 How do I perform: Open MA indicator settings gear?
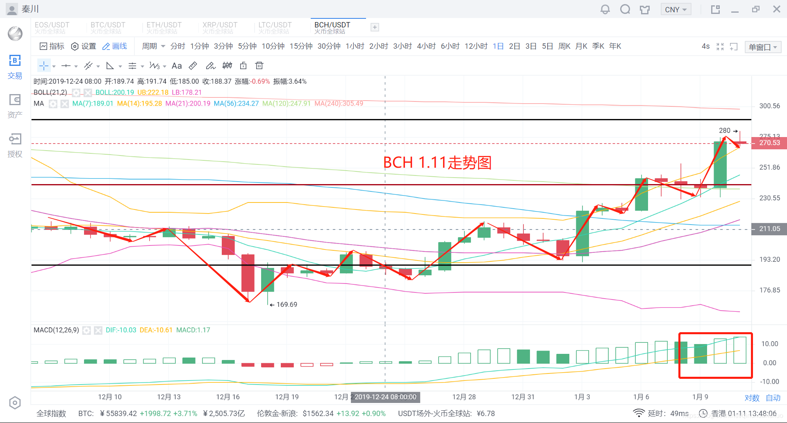tap(53, 103)
